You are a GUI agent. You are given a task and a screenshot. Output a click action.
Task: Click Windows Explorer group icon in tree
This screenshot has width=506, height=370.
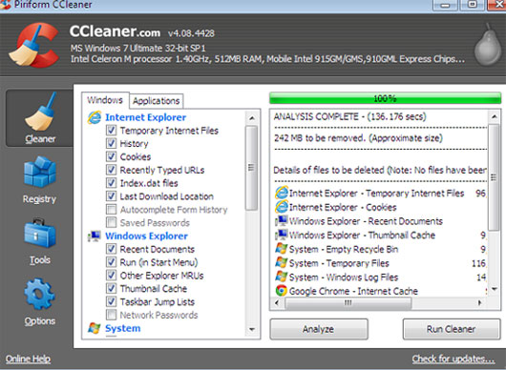[95, 236]
